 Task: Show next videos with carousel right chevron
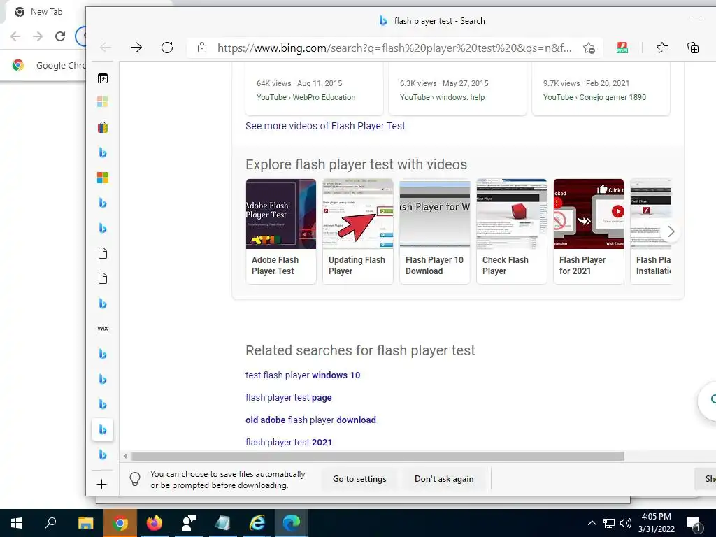pos(671,231)
